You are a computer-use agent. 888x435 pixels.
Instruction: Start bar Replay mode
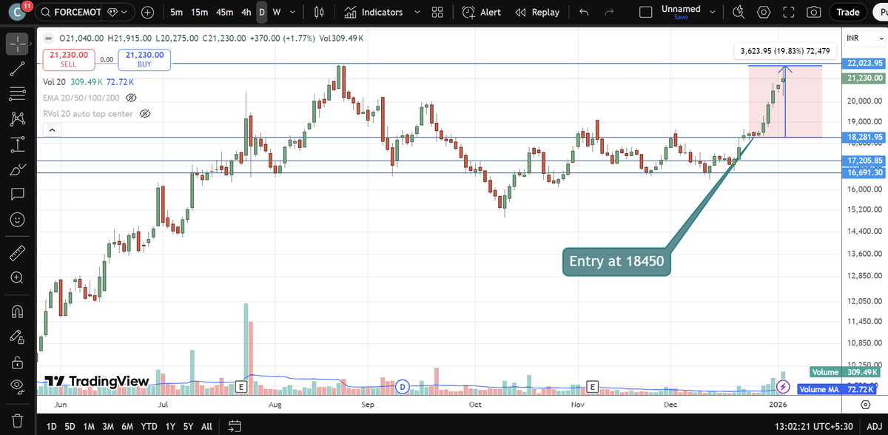[537, 13]
